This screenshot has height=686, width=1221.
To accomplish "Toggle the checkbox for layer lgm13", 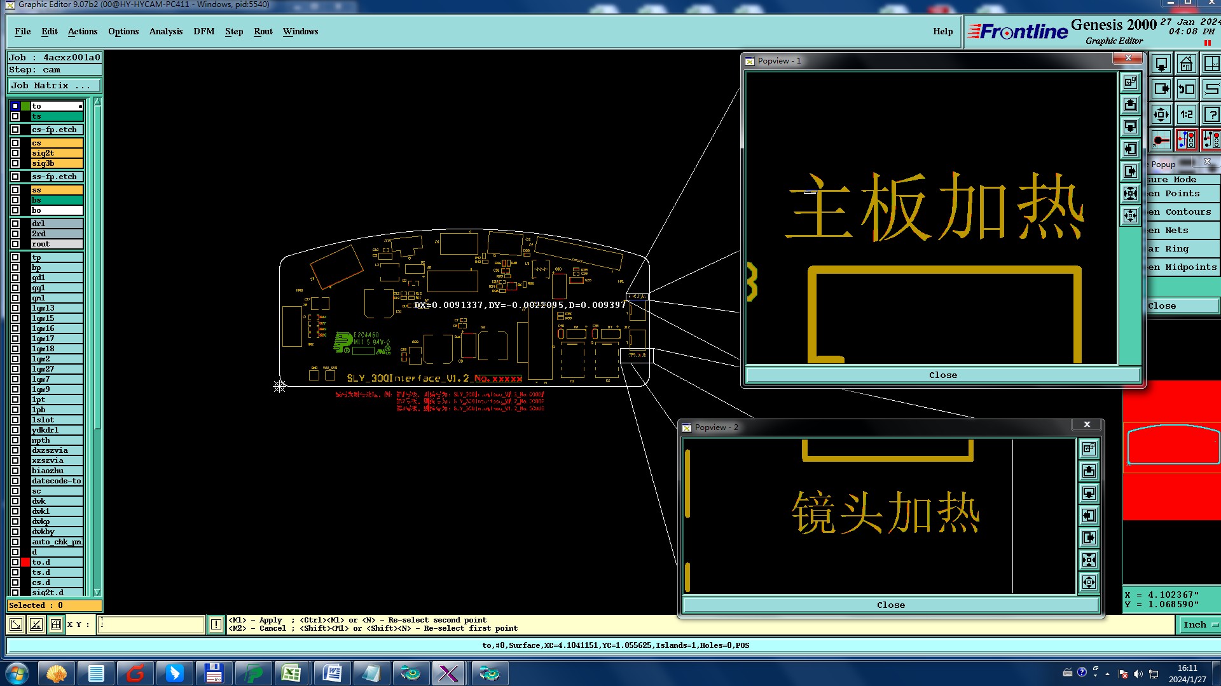I will click(15, 308).
